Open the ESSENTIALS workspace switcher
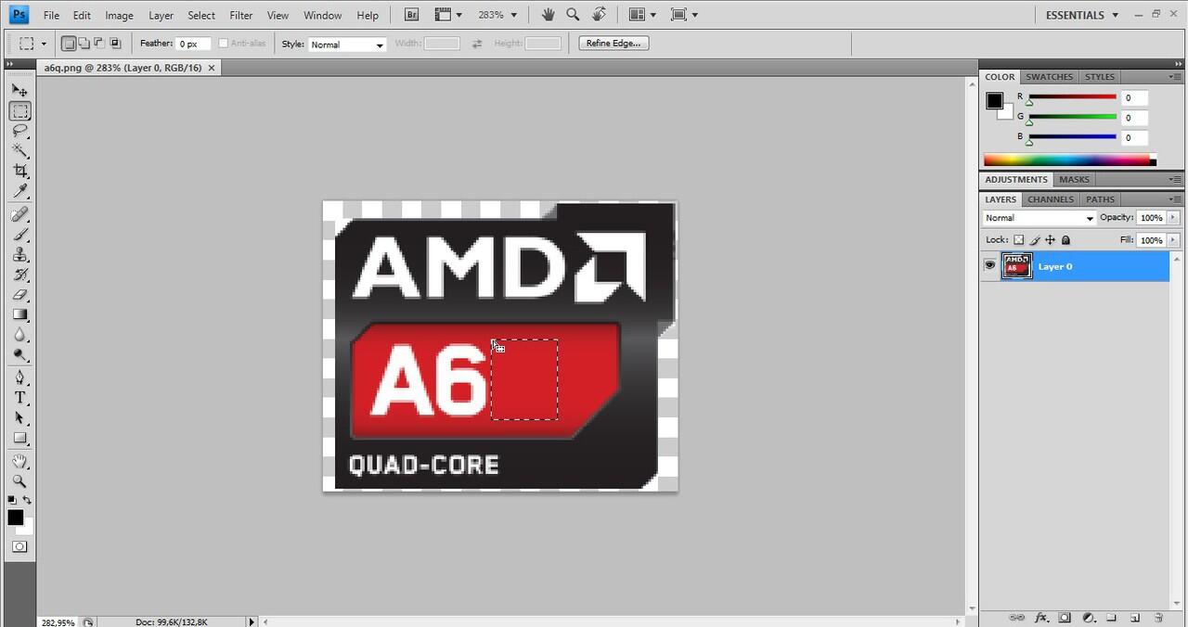 [x=1082, y=15]
